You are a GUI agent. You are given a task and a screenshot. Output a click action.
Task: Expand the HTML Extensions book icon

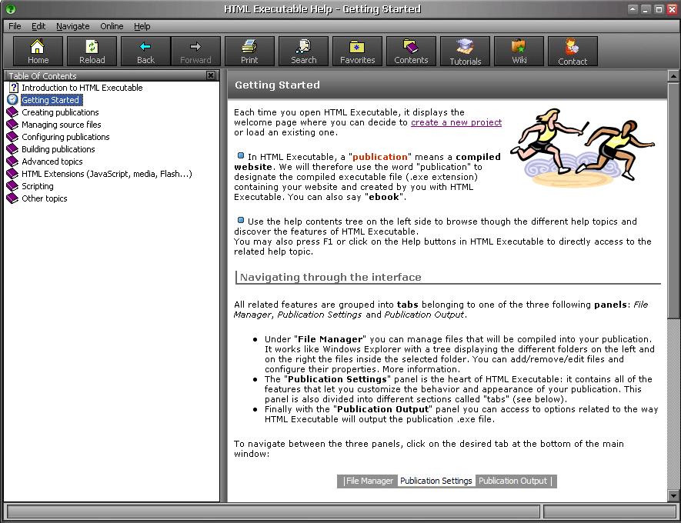(12, 174)
